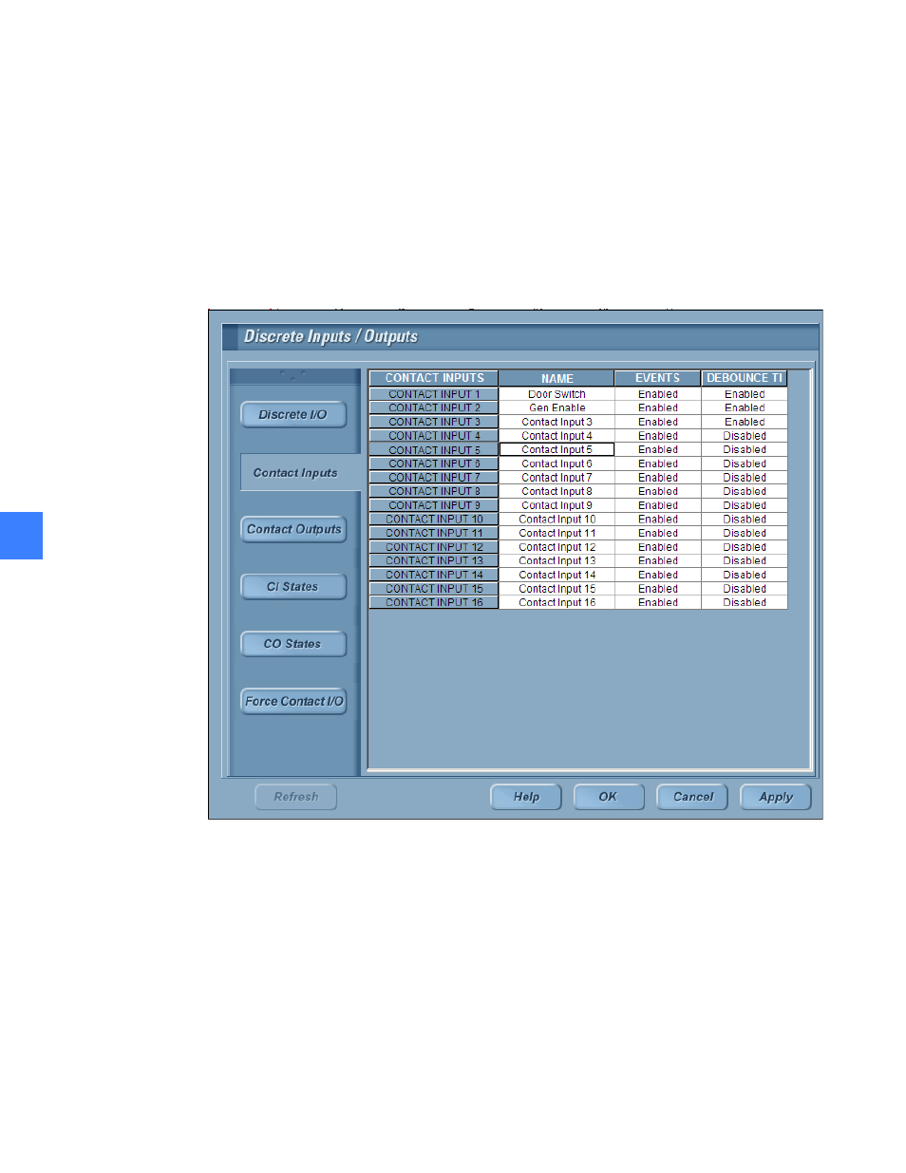Click the grayed Refresh button
The image size is (906, 1173).
tap(296, 797)
